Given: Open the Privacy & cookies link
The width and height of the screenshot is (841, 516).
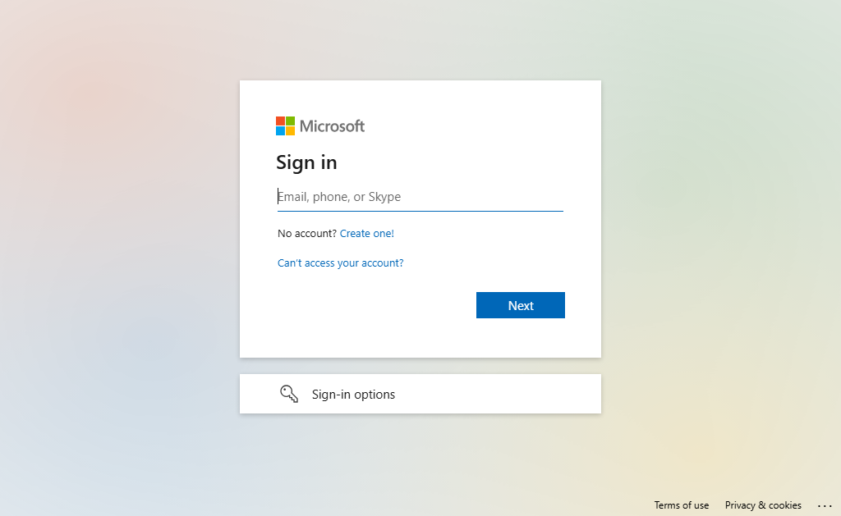Looking at the screenshot, I should coord(763,505).
